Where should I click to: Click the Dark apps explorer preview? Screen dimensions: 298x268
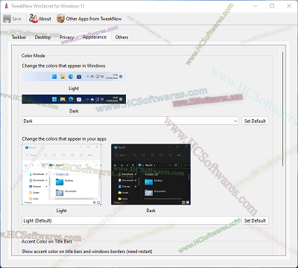coord(151,174)
